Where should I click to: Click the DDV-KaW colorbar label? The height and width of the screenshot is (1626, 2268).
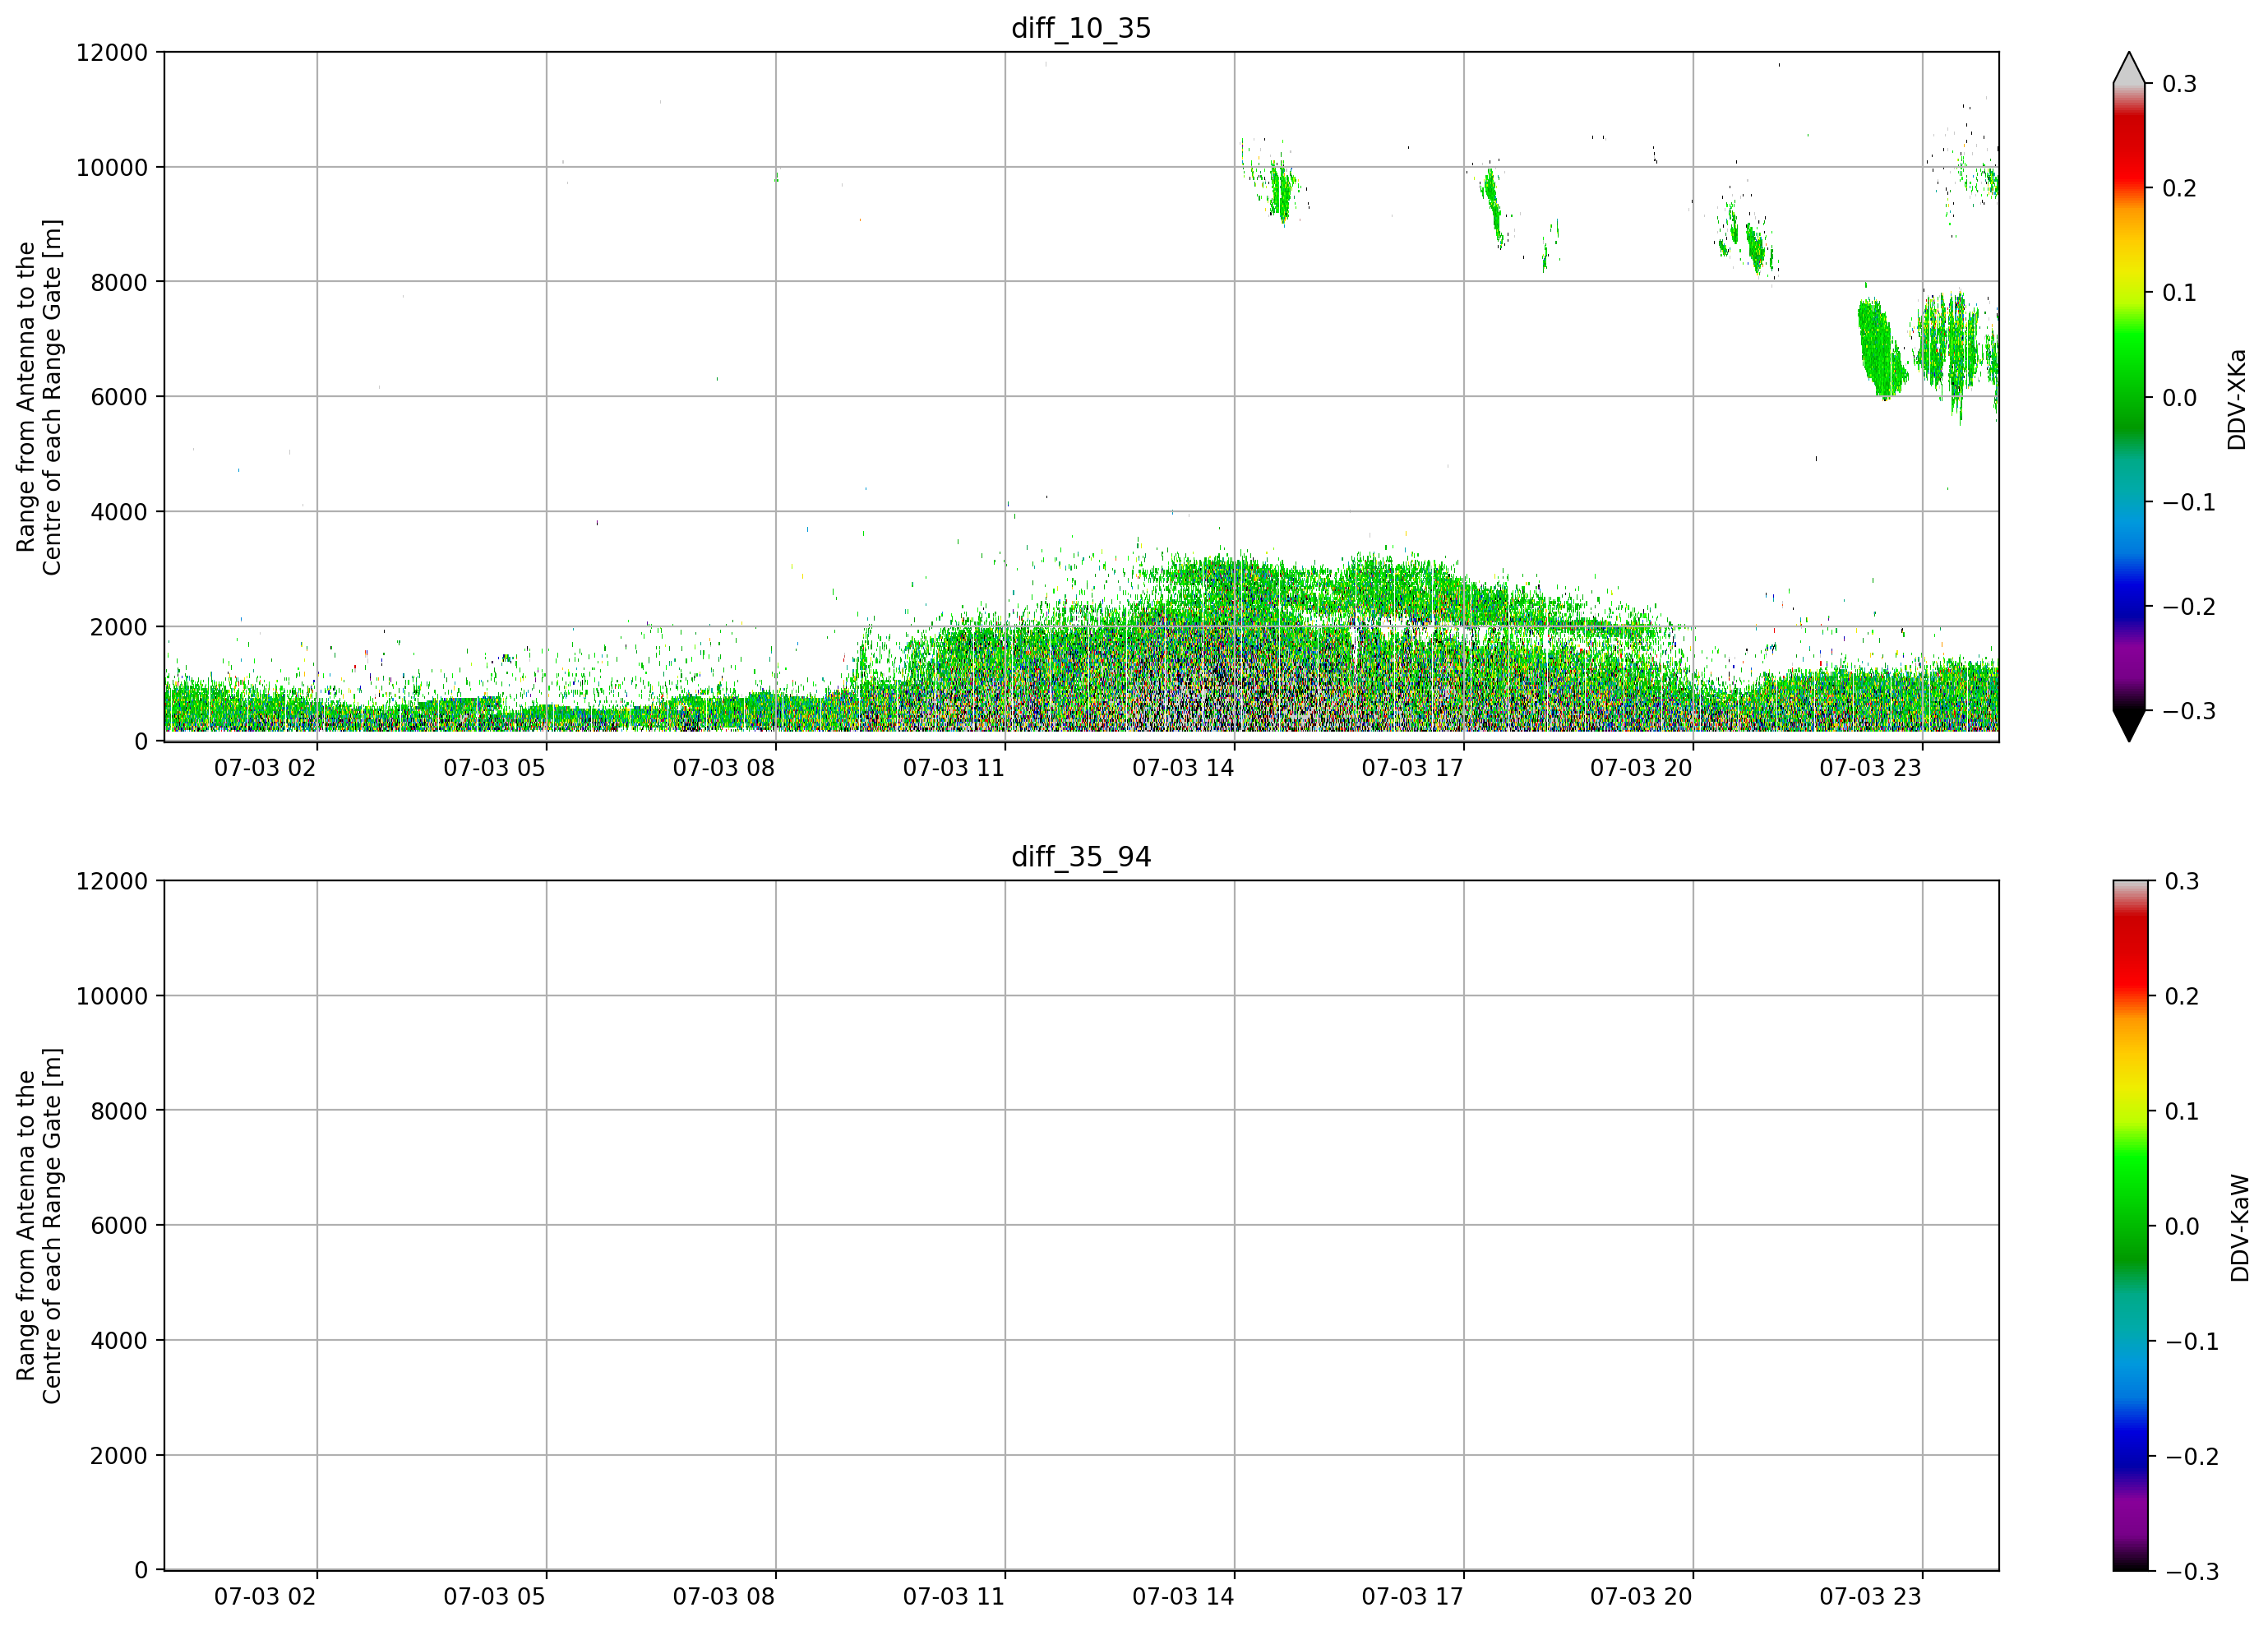pos(2240,1228)
